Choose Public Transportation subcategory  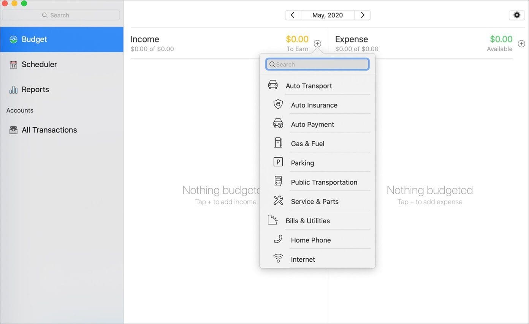tap(317, 182)
